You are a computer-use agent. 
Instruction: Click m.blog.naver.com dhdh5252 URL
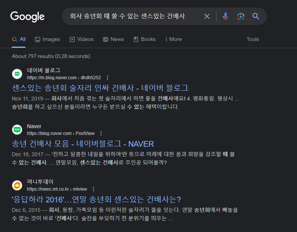pyautogui.click(x=64, y=78)
